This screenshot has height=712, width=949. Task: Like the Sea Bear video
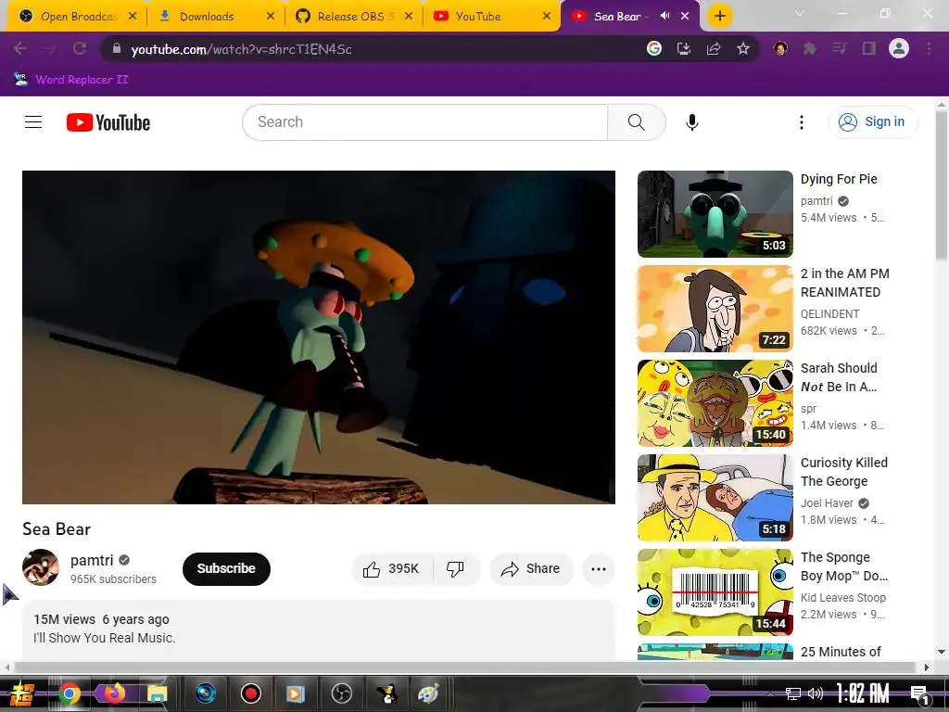coord(392,568)
